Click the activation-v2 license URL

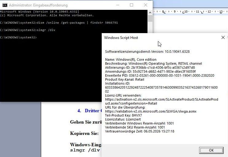(x=162, y=101)
